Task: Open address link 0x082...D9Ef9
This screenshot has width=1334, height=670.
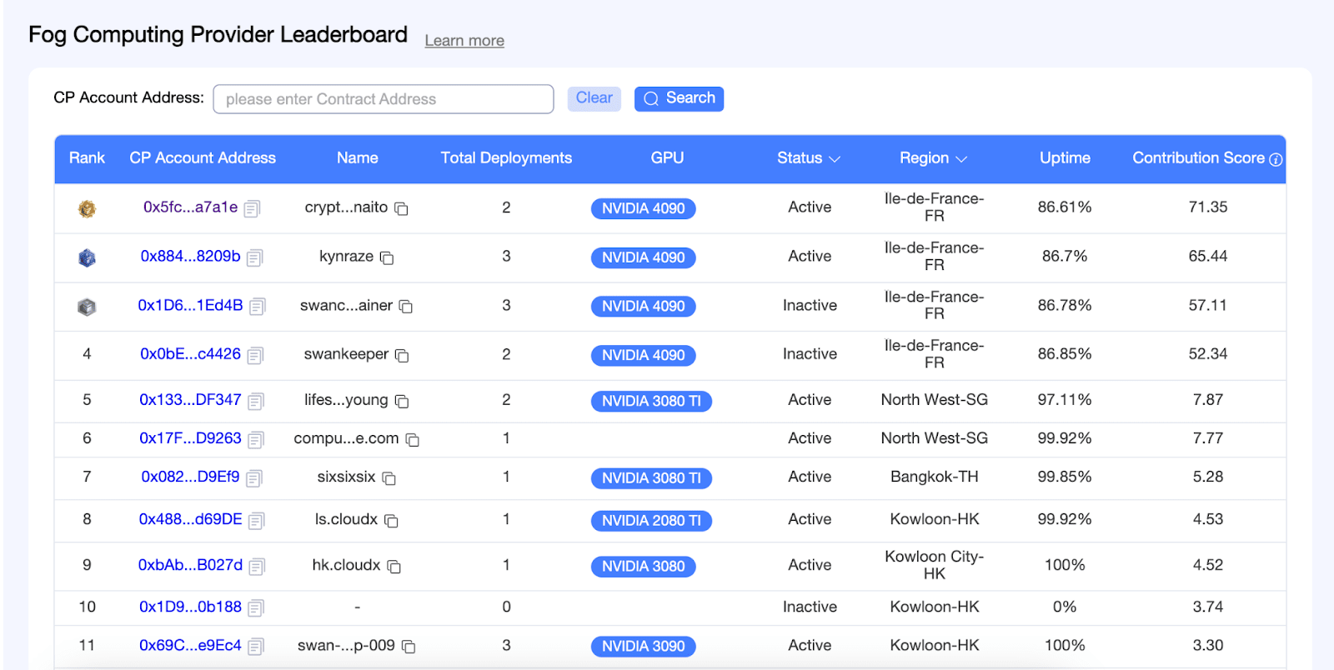Action: pyautogui.click(x=190, y=477)
